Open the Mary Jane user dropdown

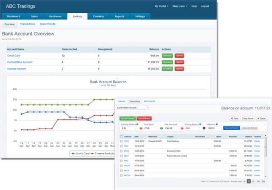[180, 6]
